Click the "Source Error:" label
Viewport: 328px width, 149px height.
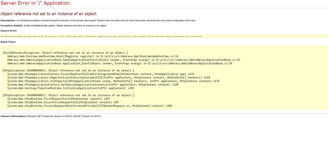point(9,31)
